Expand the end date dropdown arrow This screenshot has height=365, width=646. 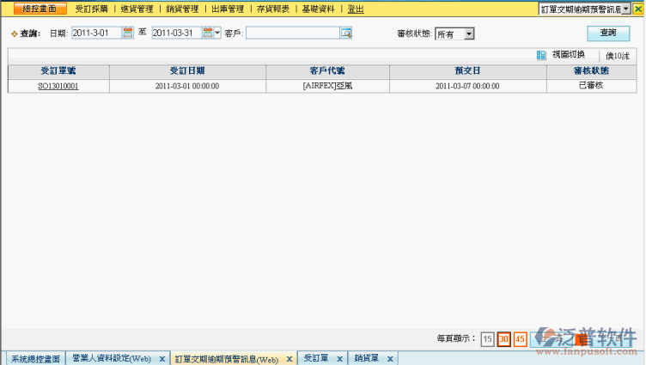[217, 33]
